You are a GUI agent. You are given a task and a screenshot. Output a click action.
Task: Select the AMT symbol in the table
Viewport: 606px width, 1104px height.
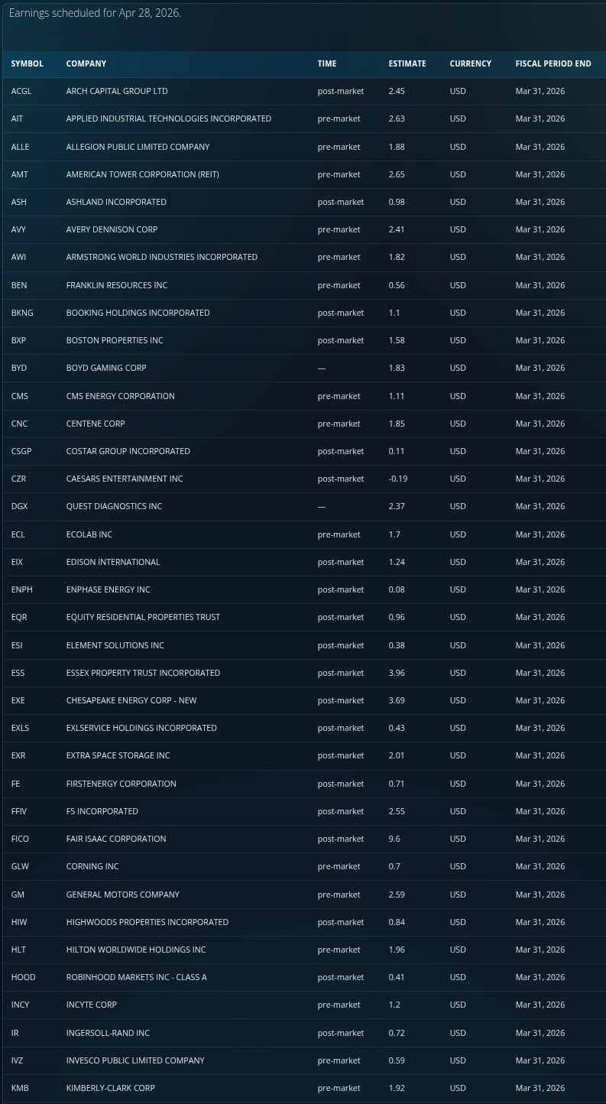pyautogui.click(x=20, y=174)
